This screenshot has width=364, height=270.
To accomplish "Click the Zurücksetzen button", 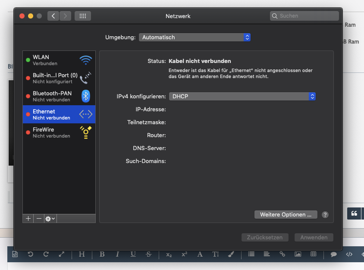I will click(x=265, y=237).
